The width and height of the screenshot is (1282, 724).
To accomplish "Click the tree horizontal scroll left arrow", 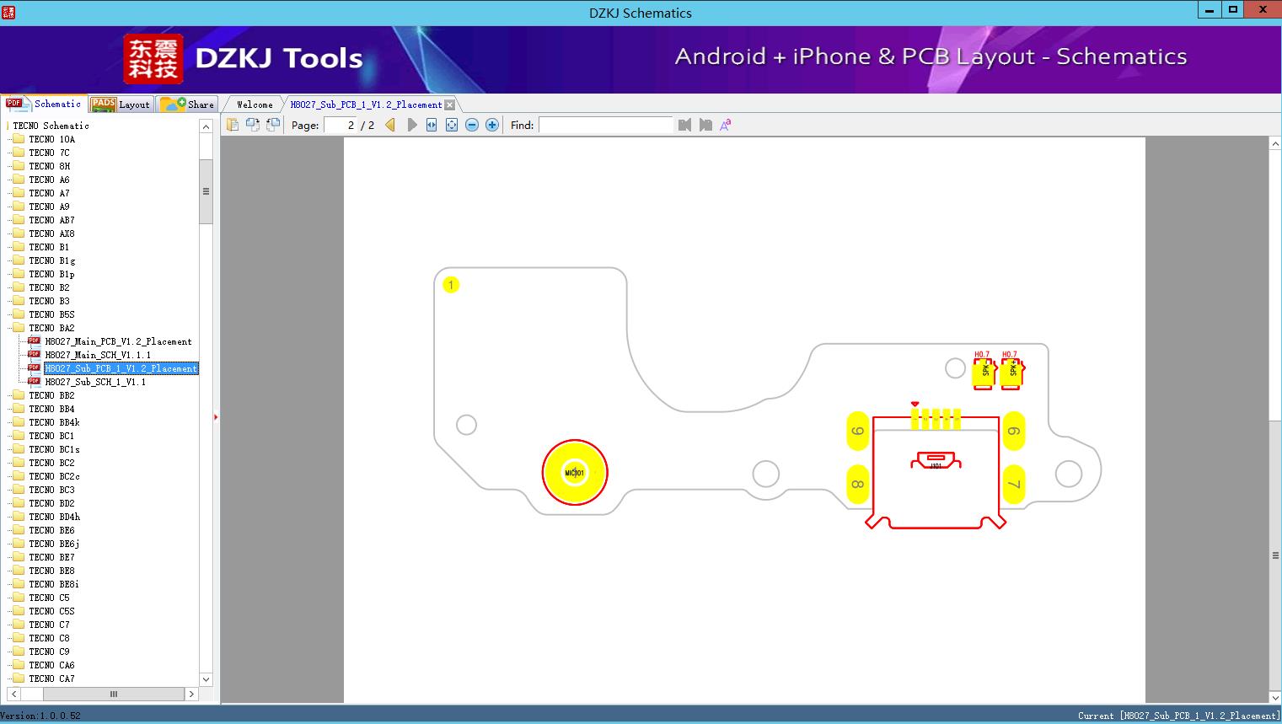I will pyautogui.click(x=13, y=694).
